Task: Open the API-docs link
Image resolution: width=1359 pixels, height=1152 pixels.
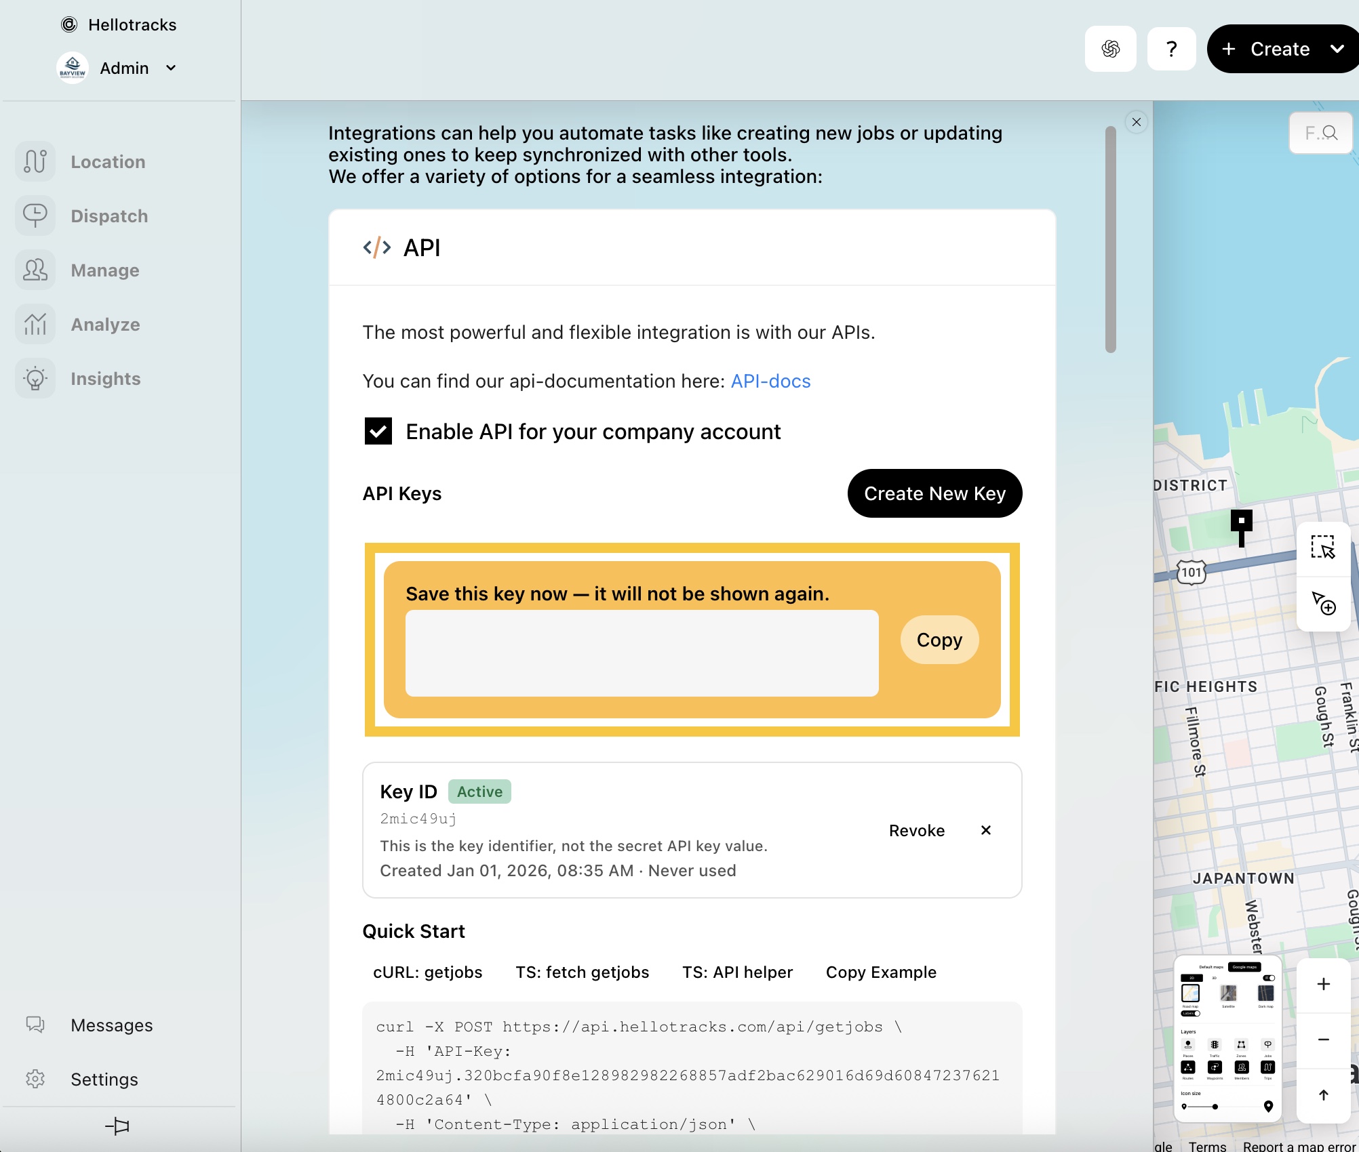Action: pos(770,381)
